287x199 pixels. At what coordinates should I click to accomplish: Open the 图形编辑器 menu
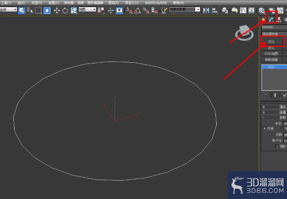(95, 3)
